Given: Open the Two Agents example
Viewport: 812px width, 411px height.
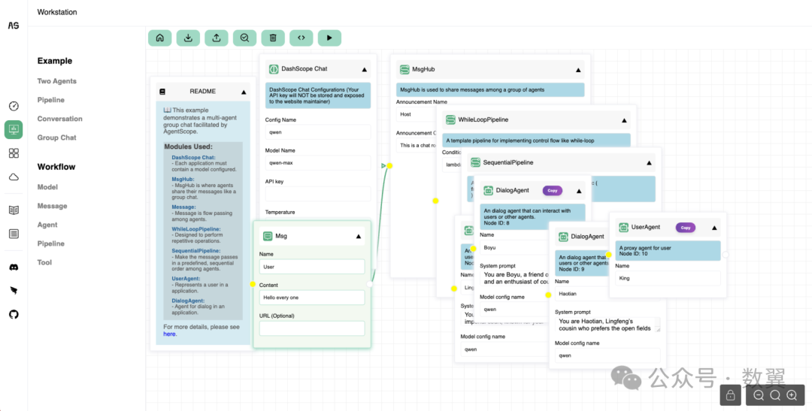Looking at the screenshot, I should (x=57, y=81).
